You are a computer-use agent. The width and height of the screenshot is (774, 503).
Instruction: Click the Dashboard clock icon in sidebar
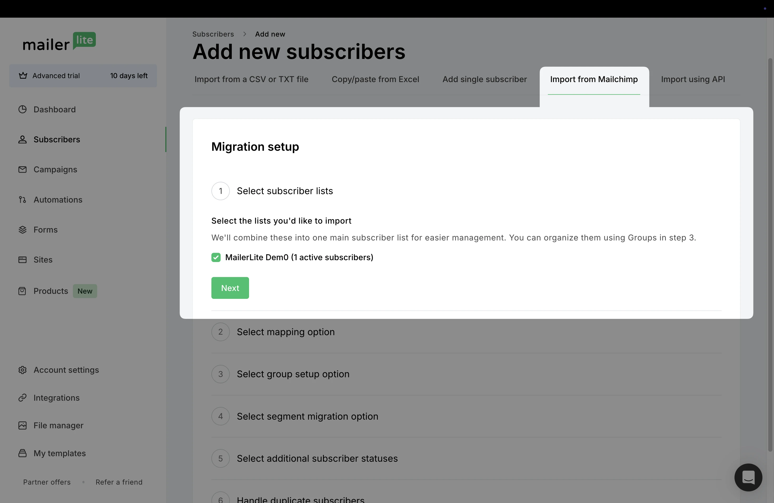(x=22, y=109)
